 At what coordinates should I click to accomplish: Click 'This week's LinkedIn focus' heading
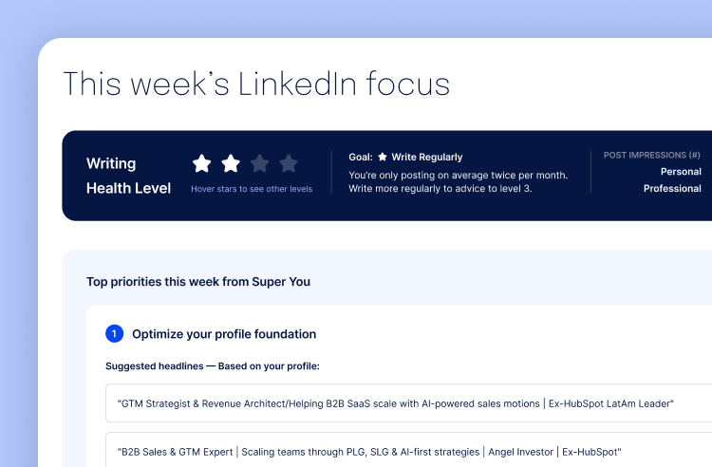click(256, 84)
